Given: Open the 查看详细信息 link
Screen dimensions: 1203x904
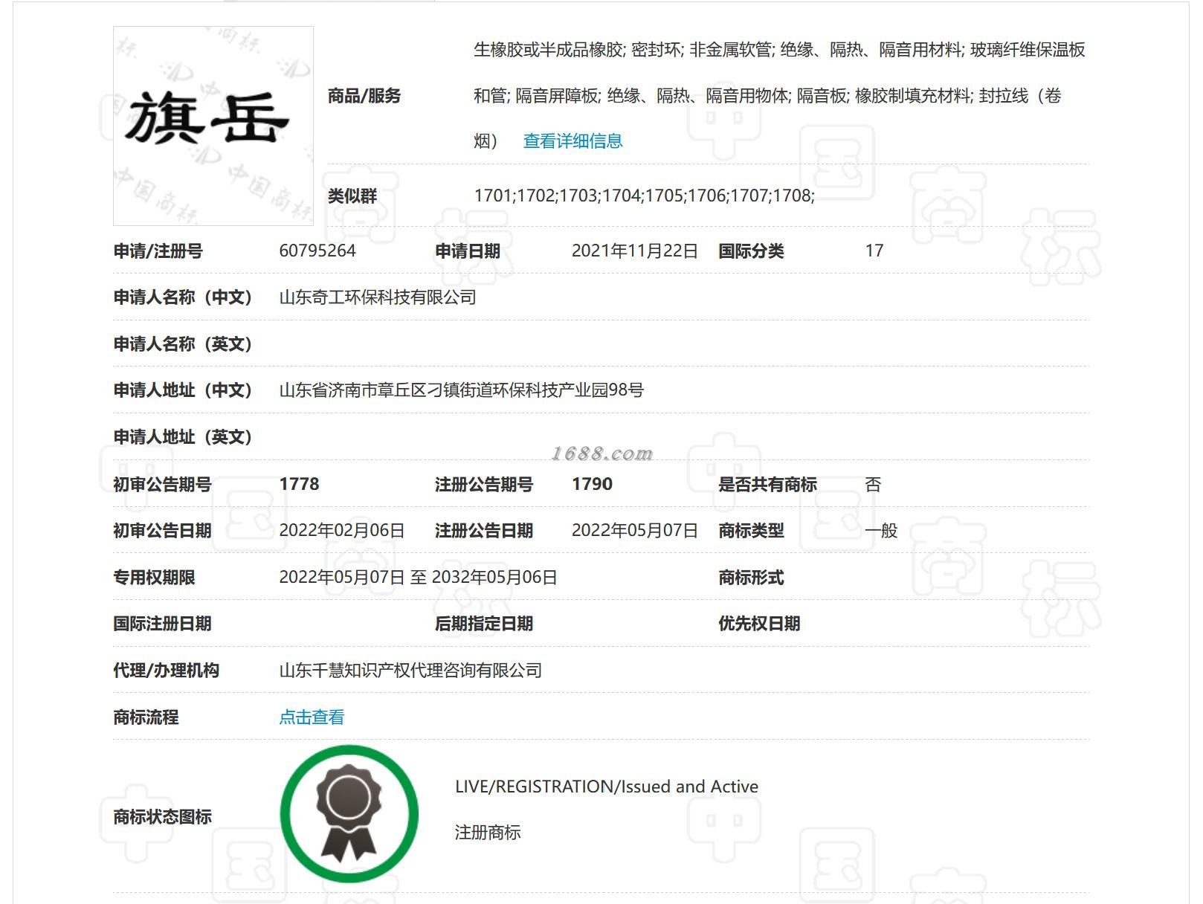Looking at the screenshot, I should 573,141.
